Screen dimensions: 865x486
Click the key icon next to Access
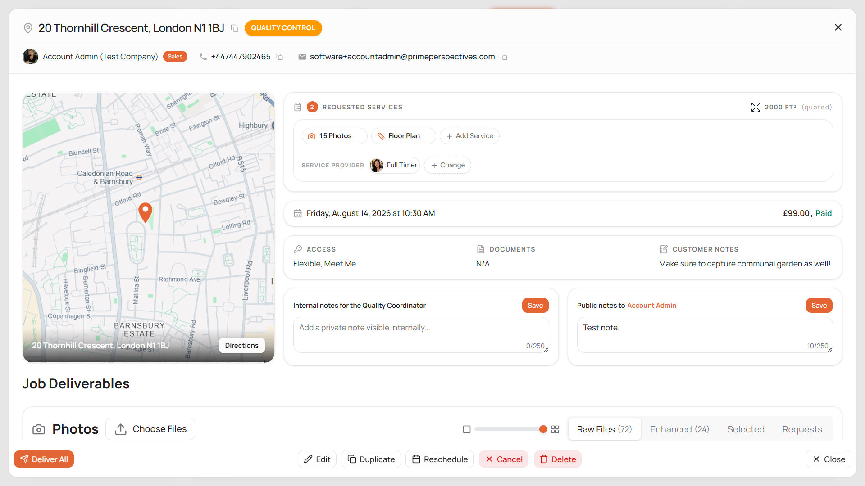pyautogui.click(x=298, y=249)
